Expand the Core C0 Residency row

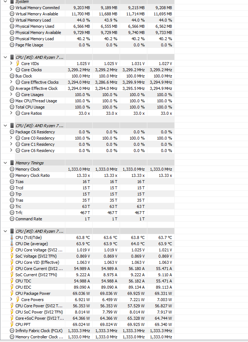pyautogui.click(x=11, y=138)
